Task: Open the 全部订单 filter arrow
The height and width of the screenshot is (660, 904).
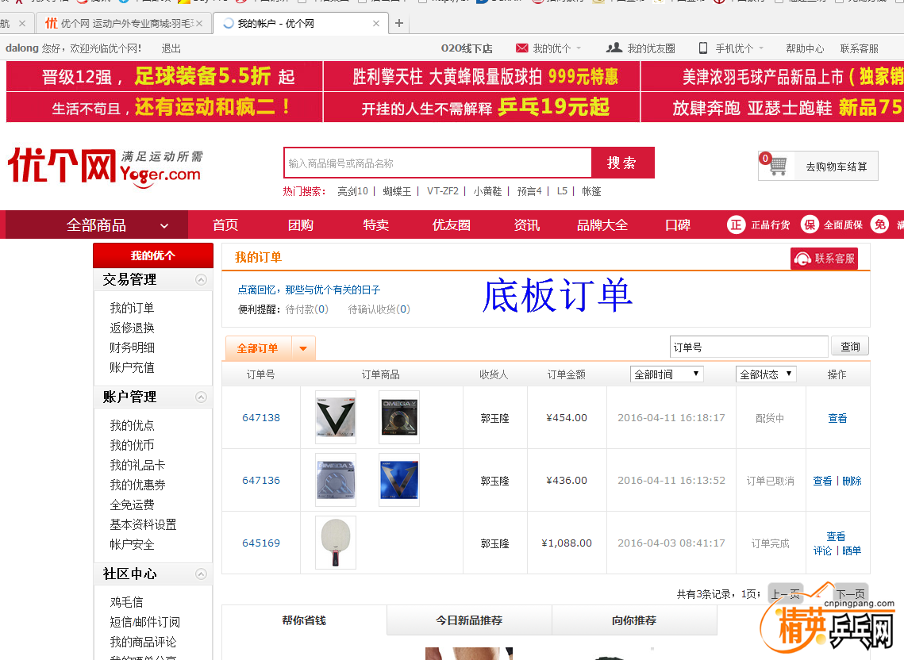Action: point(303,348)
